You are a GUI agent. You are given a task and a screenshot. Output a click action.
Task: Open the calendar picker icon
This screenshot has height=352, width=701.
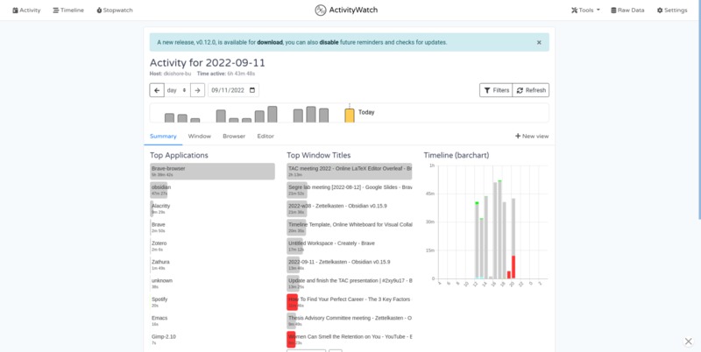(252, 90)
